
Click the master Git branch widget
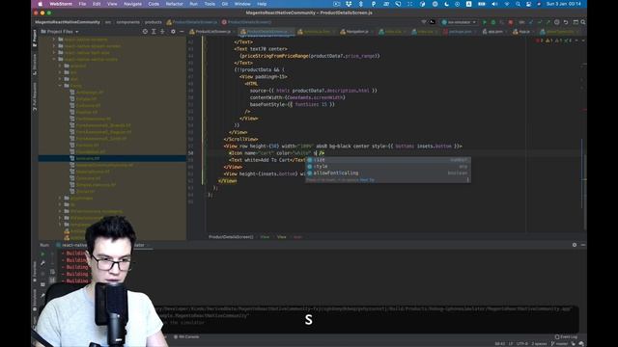click(x=560, y=344)
